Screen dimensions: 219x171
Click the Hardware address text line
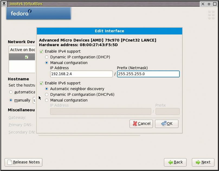coord(78,45)
